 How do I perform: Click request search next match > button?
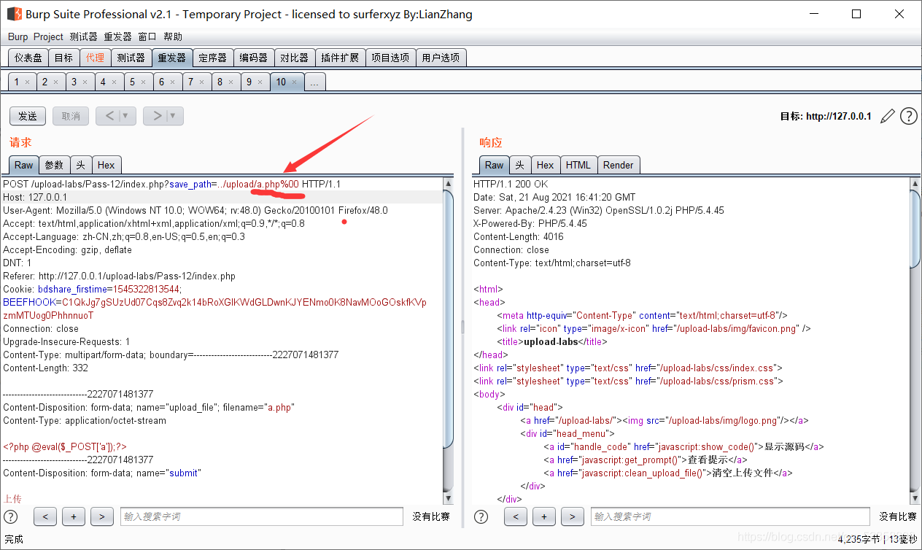tap(101, 516)
